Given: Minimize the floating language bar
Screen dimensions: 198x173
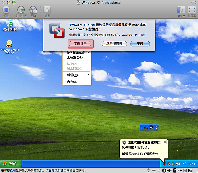Looking at the screenshot, I should point(157,126).
